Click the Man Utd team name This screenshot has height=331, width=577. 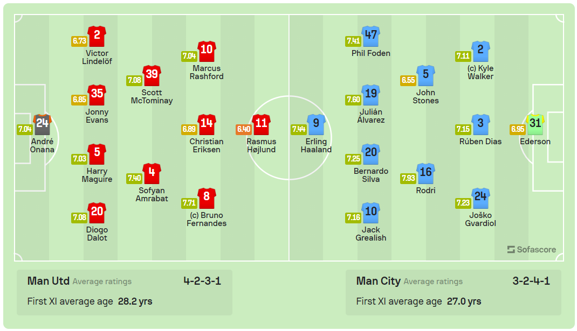(47, 281)
